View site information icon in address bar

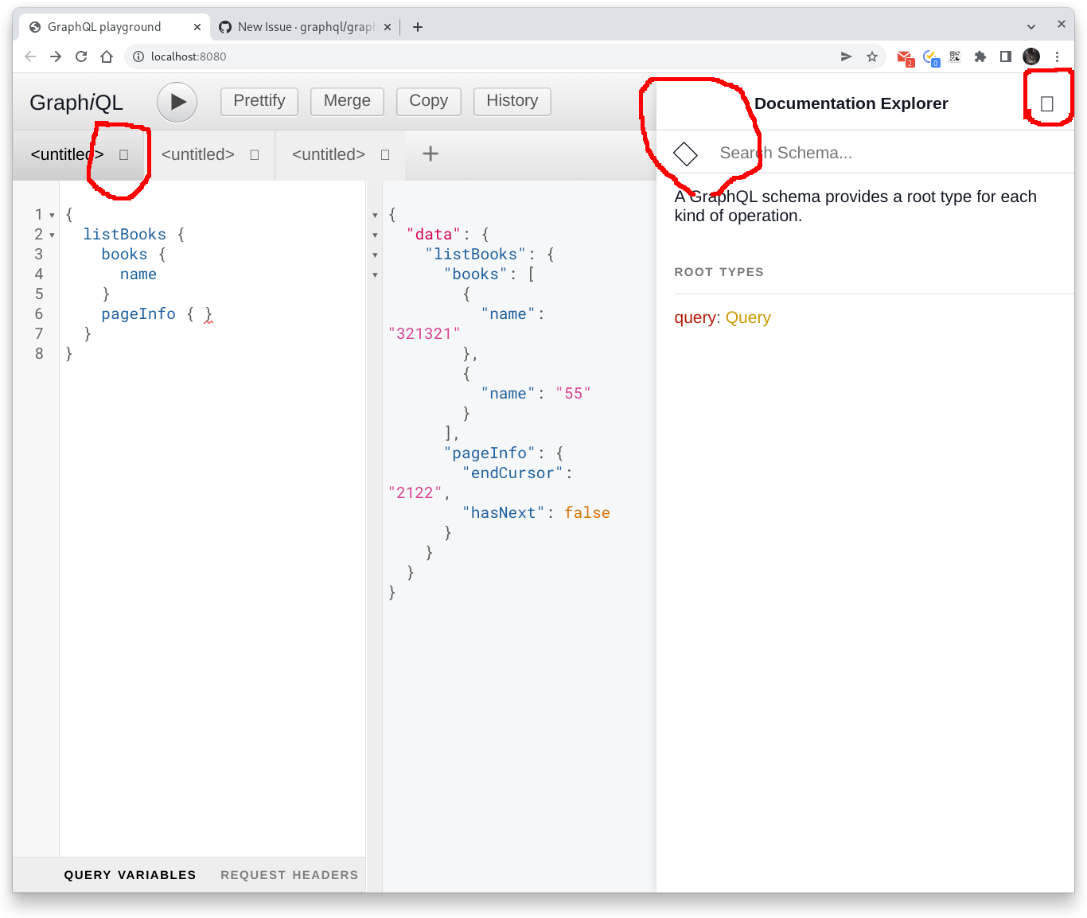click(138, 56)
